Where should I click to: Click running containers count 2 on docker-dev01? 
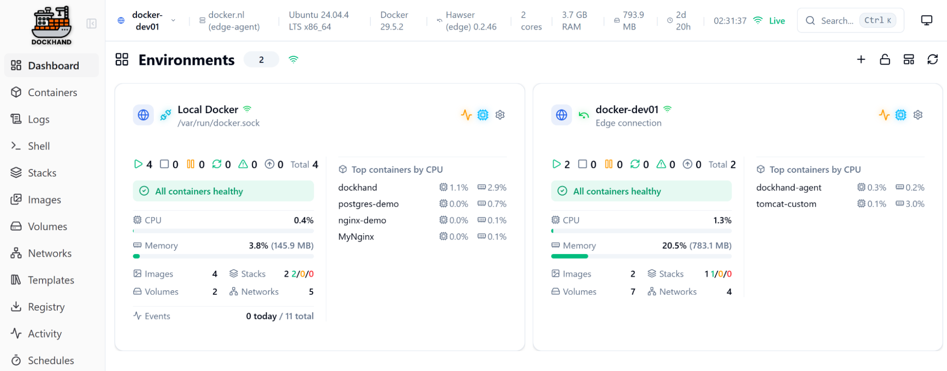point(561,164)
